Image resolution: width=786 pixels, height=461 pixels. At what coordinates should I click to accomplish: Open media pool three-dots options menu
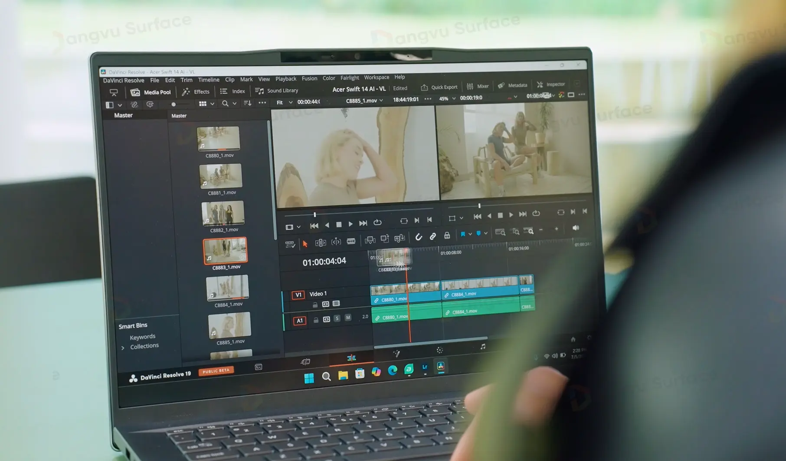point(262,103)
